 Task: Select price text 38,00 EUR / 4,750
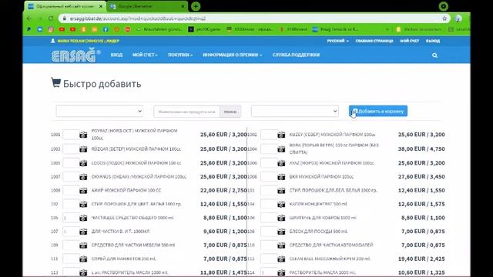pos(421,149)
